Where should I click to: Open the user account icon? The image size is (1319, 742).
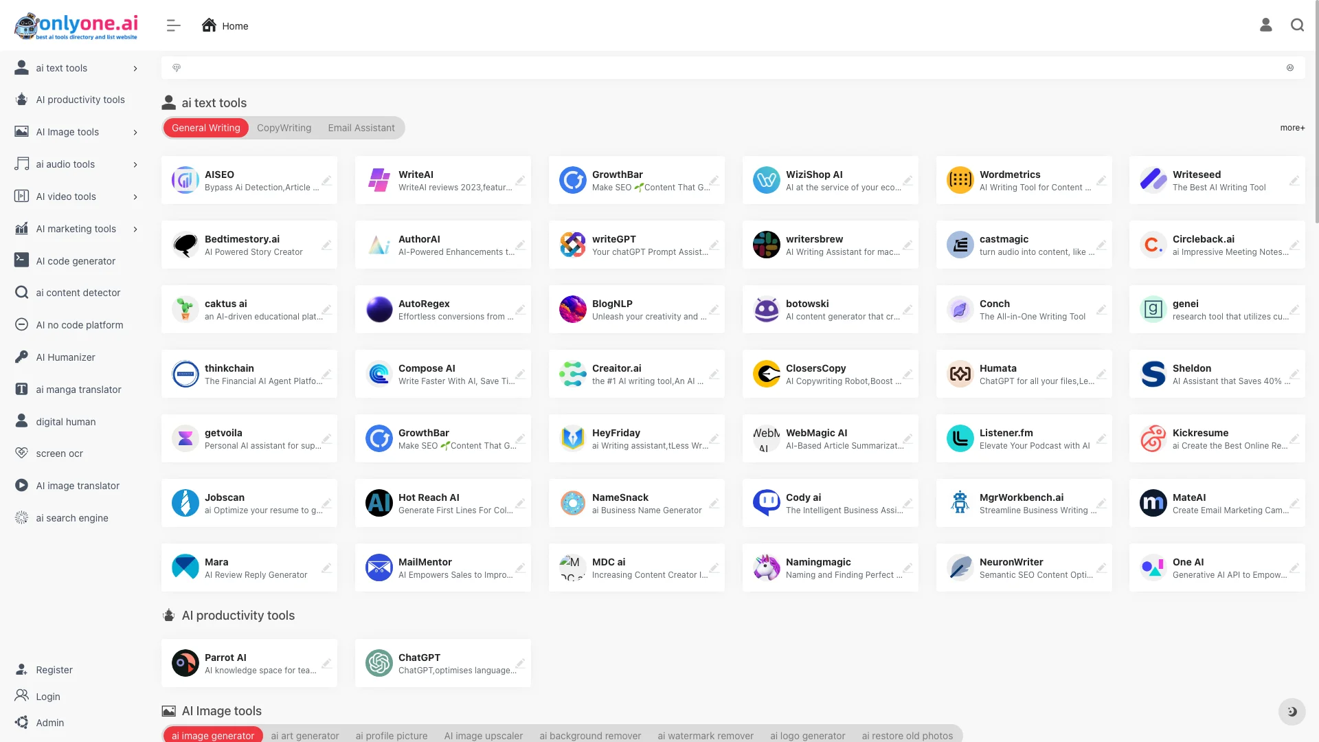coord(1265,25)
